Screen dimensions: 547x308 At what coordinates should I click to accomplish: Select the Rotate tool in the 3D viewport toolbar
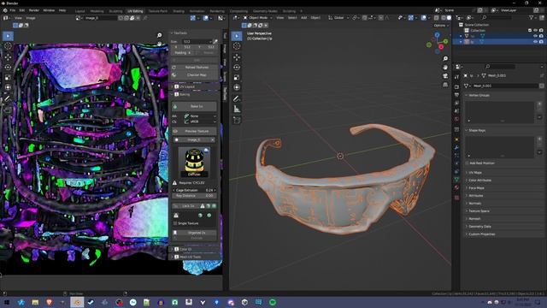tap(237, 67)
